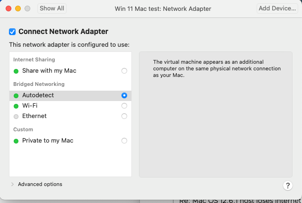Image resolution: width=302 pixels, height=203 pixels.
Task: Choose the Ethernet radio button
Action: point(124,116)
